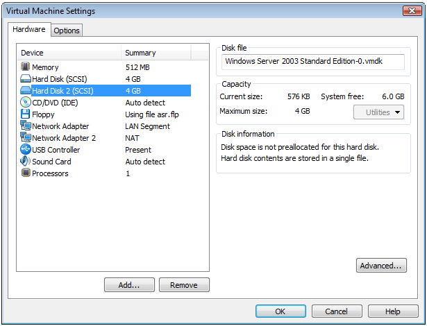Sort by the Summary column header
The height and width of the screenshot is (326, 427).
(156, 53)
